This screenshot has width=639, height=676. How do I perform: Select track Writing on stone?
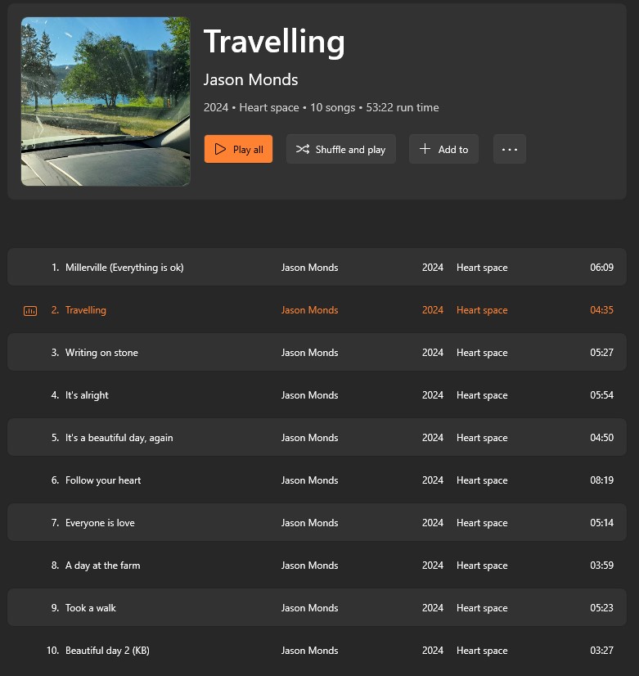(101, 353)
